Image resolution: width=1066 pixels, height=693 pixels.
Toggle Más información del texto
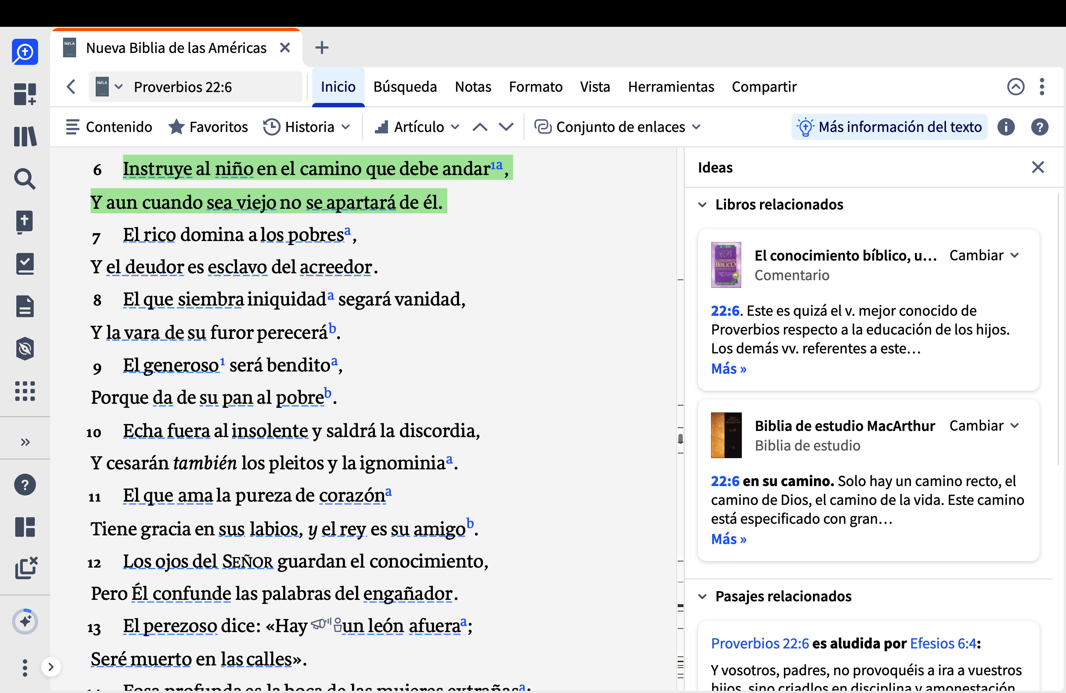[889, 127]
